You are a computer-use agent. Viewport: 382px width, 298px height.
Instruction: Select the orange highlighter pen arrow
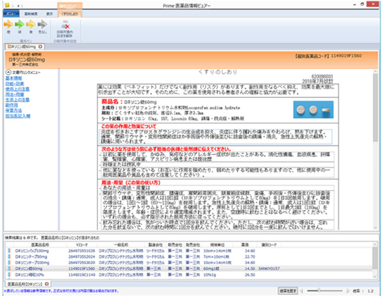(8, 24)
